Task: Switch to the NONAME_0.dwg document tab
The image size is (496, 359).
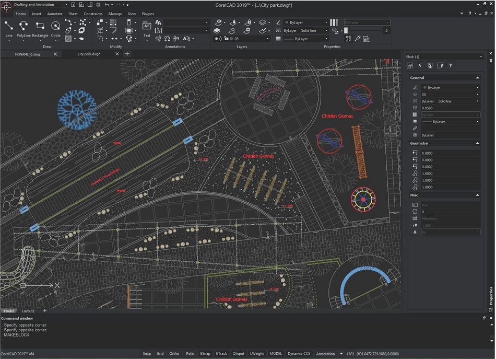Action: pyautogui.click(x=28, y=54)
